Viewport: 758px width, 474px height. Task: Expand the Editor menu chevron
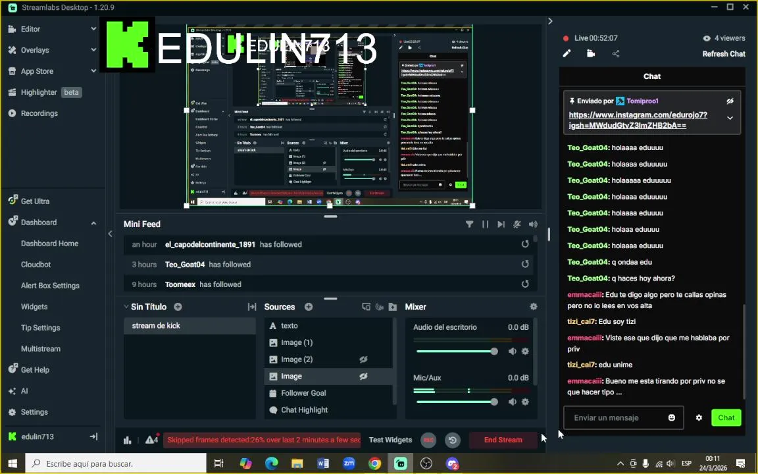(93, 29)
